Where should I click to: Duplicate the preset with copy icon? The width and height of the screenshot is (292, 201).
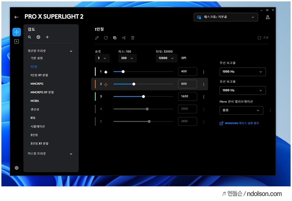click(x=115, y=38)
